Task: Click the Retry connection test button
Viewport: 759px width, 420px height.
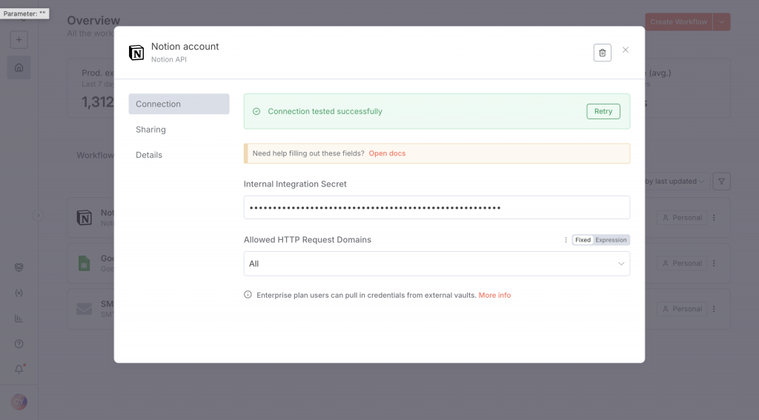Action: click(603, 112)
